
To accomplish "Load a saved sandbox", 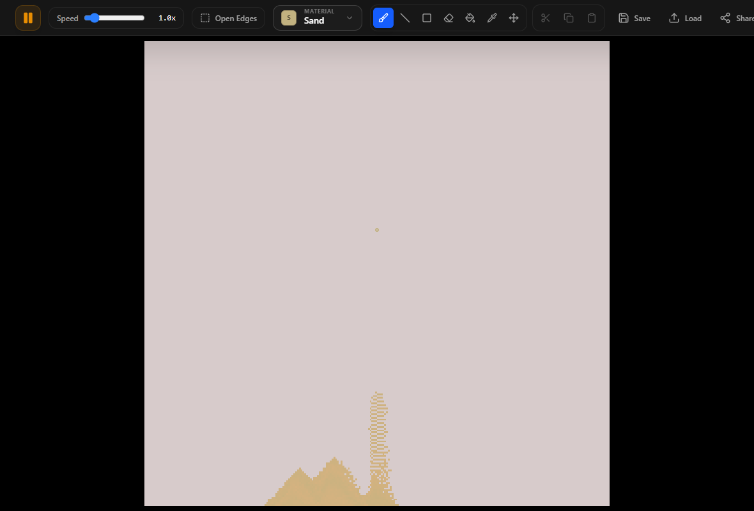I will coord(685,18).
